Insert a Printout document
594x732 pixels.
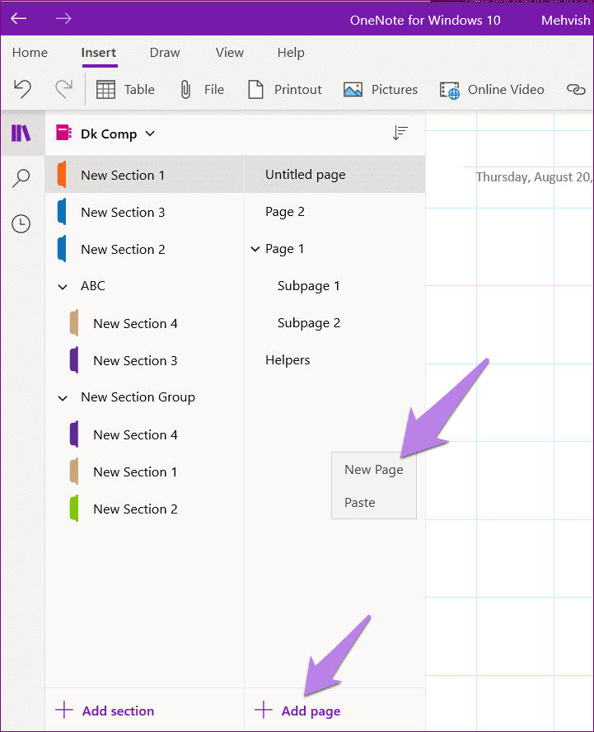tap(284, 89)
